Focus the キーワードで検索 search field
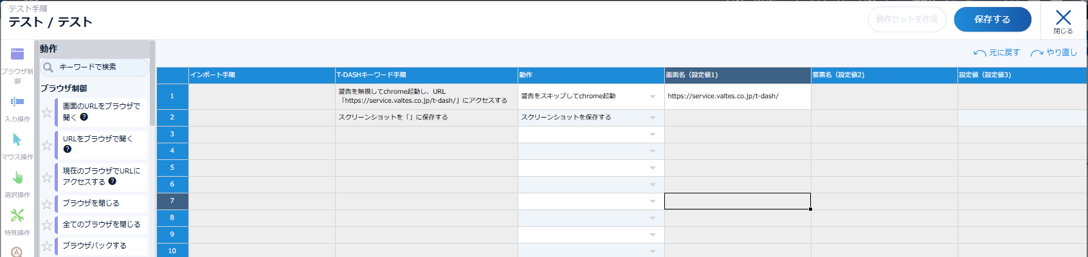This screenshot has width=1088, height=257. coord(95,67)
